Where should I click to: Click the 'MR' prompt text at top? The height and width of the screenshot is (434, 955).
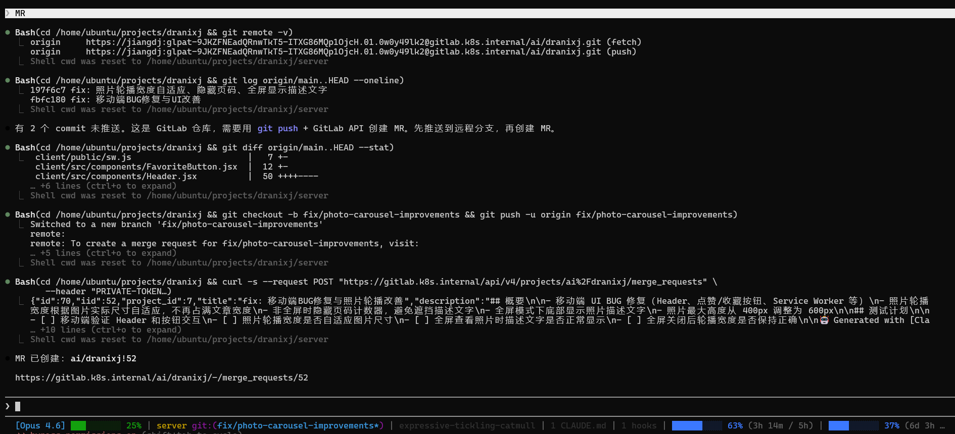[20, 13]
